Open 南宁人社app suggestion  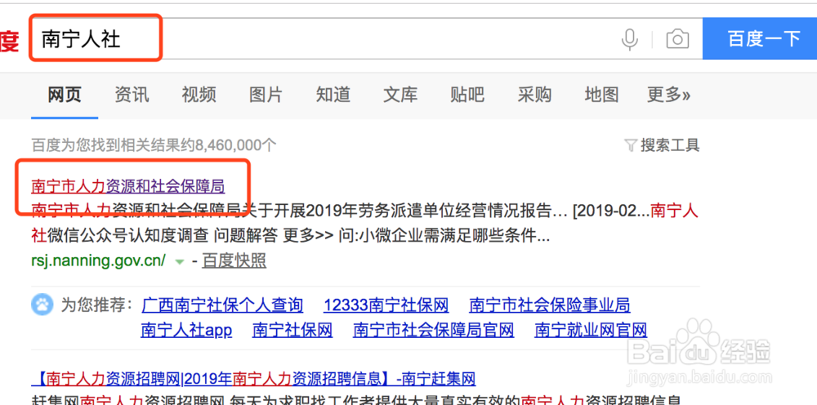point(186,330)
